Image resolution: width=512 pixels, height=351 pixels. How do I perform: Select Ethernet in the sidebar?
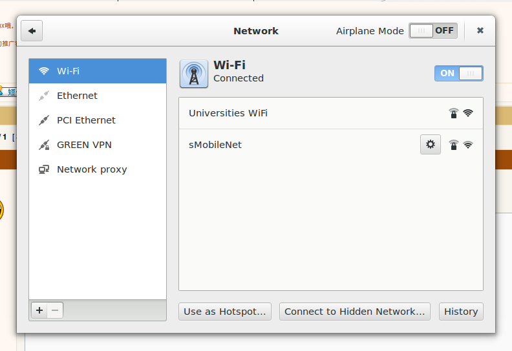click(x=98, y=96)
